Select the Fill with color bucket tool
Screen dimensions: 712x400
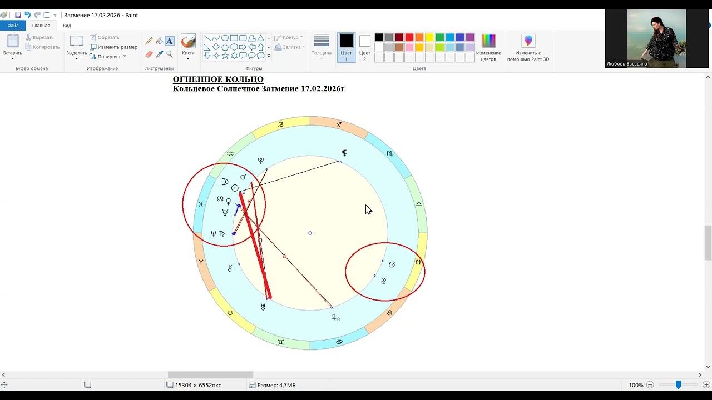click(159, 41)
